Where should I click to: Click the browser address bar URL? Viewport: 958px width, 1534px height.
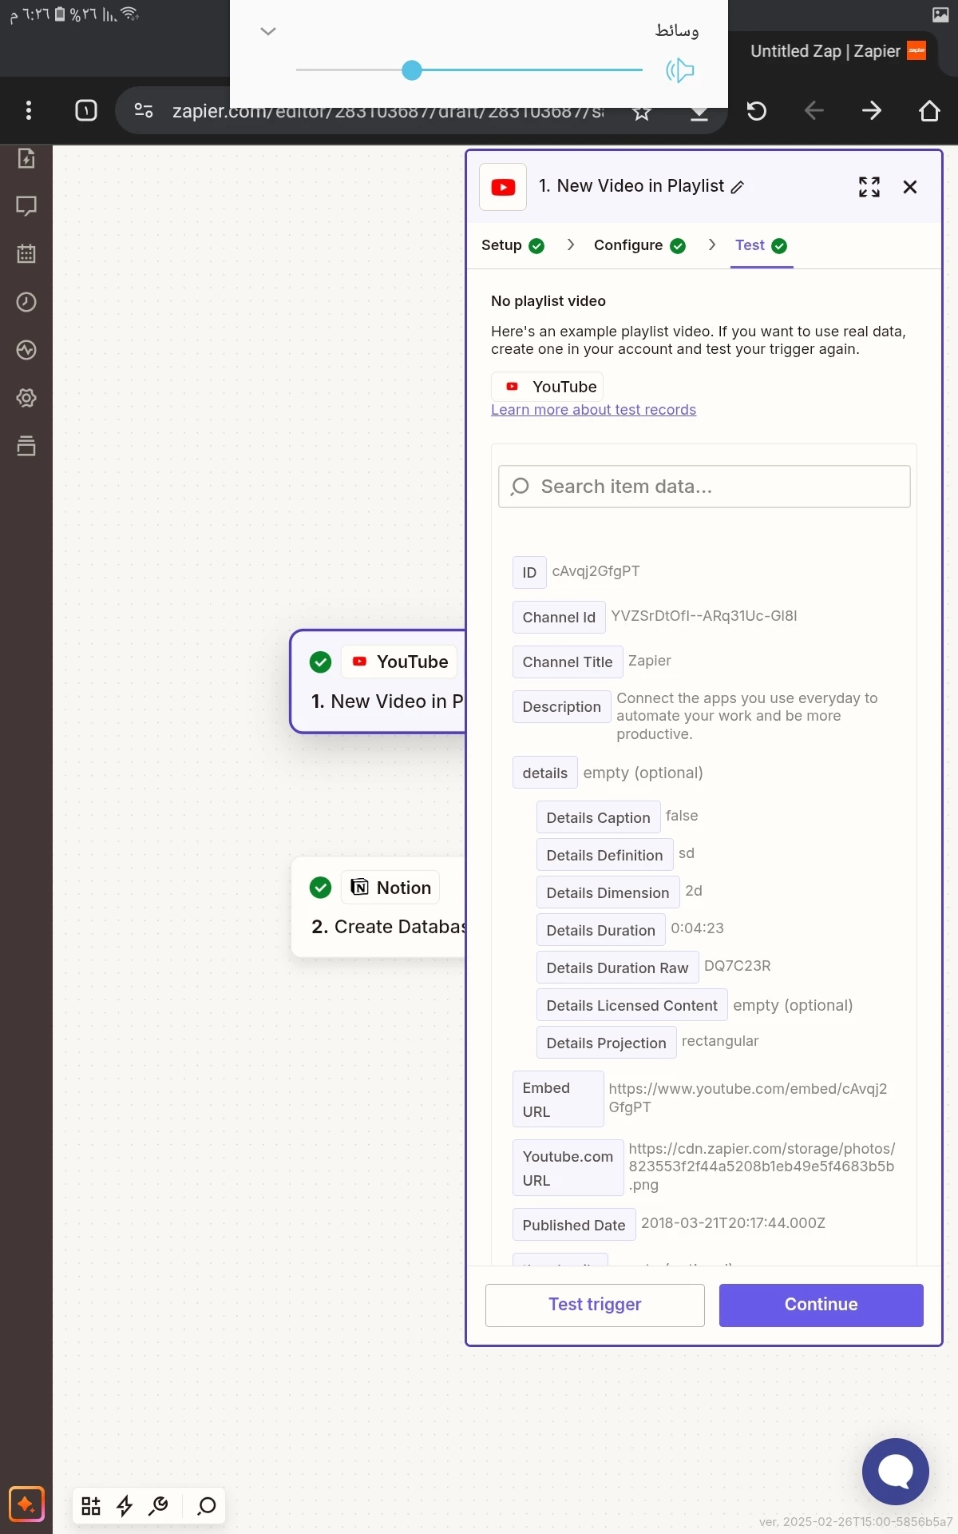pos(388,111)
